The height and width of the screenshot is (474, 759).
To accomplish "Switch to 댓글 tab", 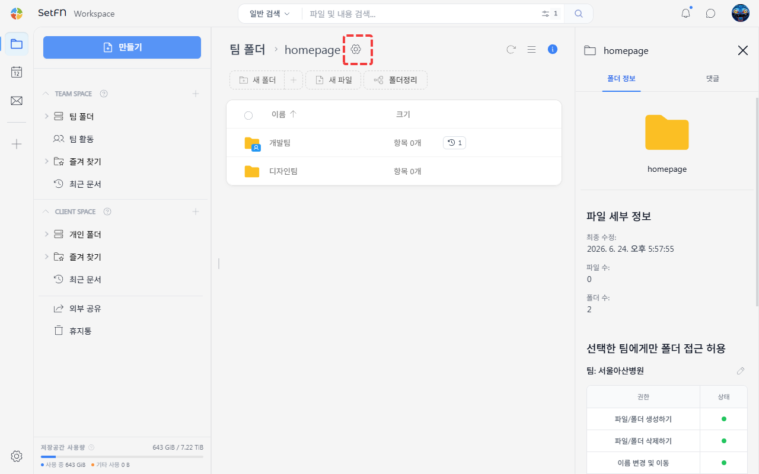I will (713, 78).
